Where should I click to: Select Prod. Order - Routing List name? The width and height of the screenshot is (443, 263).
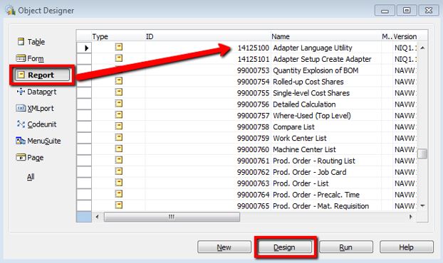314,161
